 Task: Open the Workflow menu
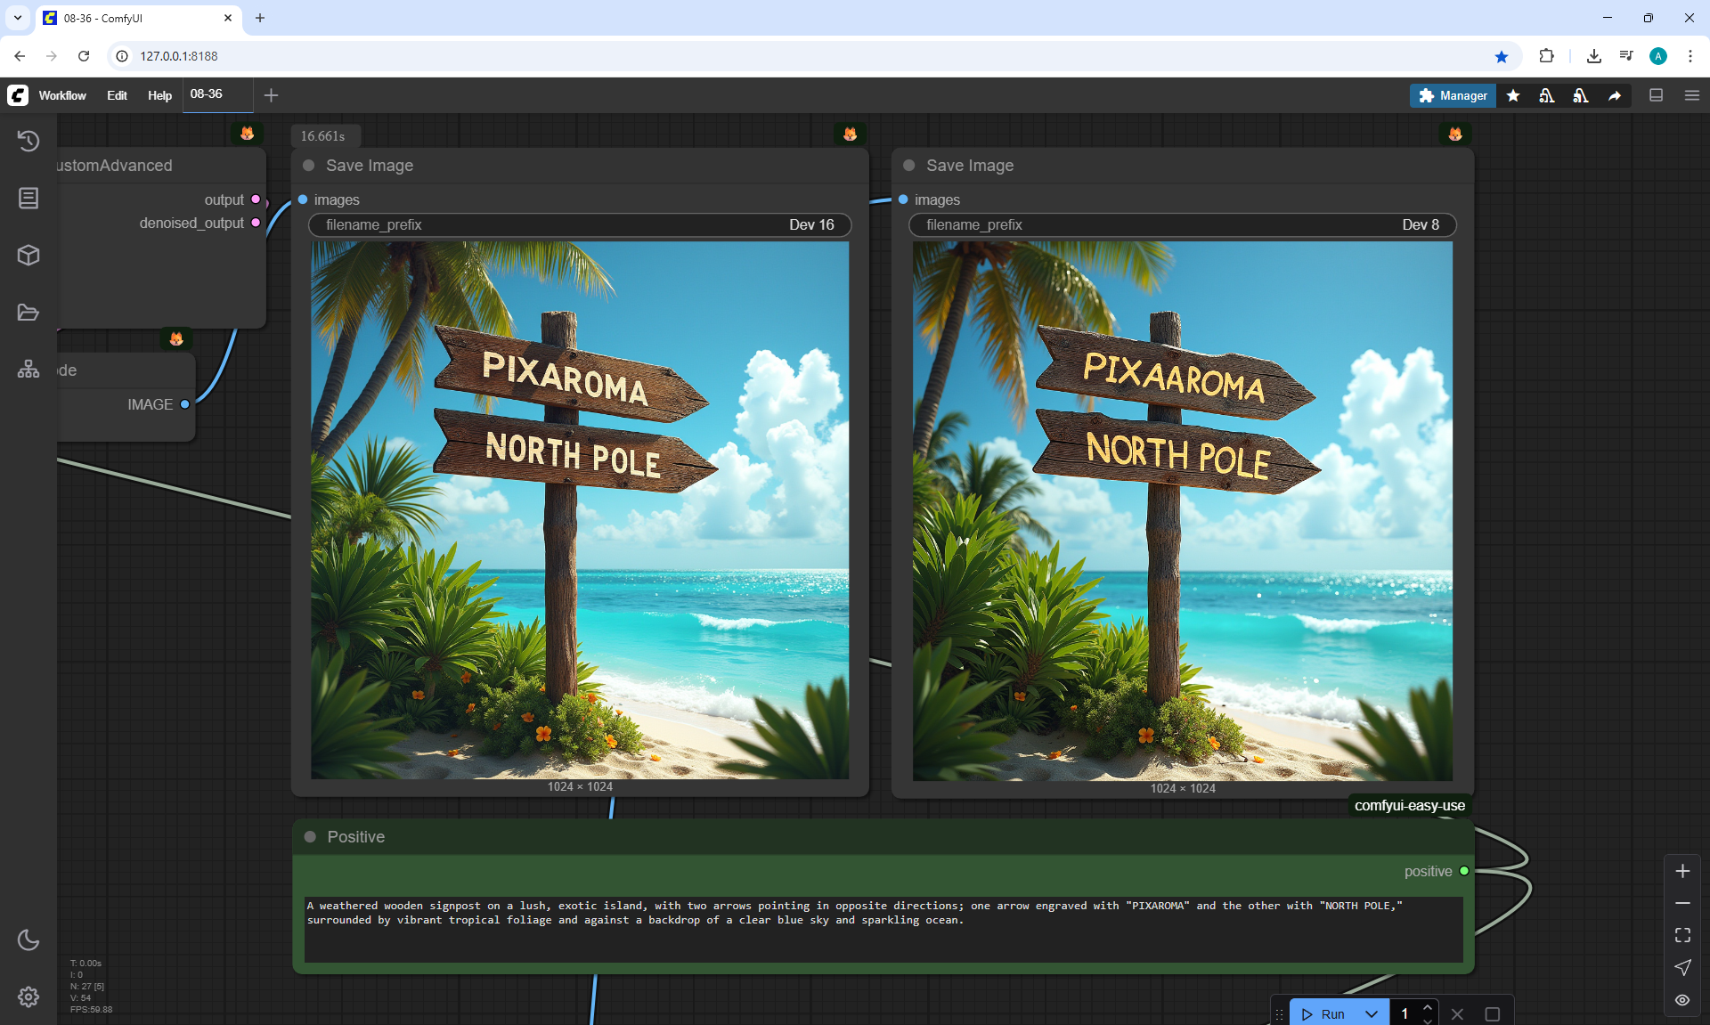tap(62, 95)
